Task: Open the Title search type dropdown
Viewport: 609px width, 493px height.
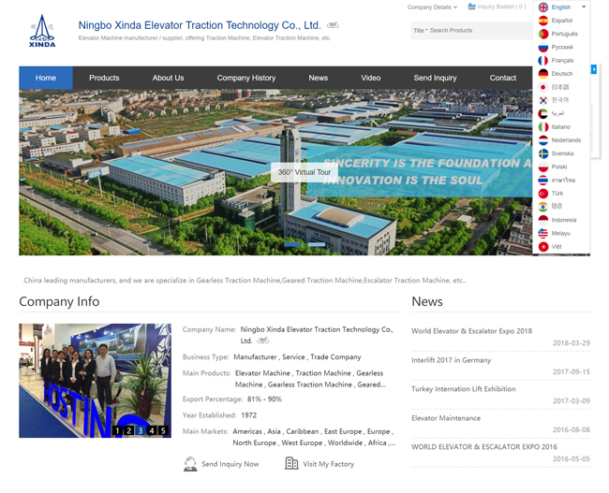Action: 421,31
